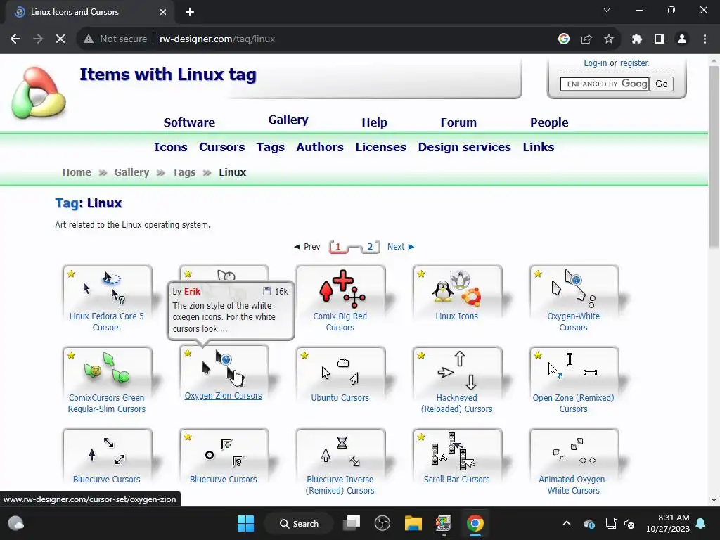
Task: Stop loading the page with the X button
Action: 60,39
